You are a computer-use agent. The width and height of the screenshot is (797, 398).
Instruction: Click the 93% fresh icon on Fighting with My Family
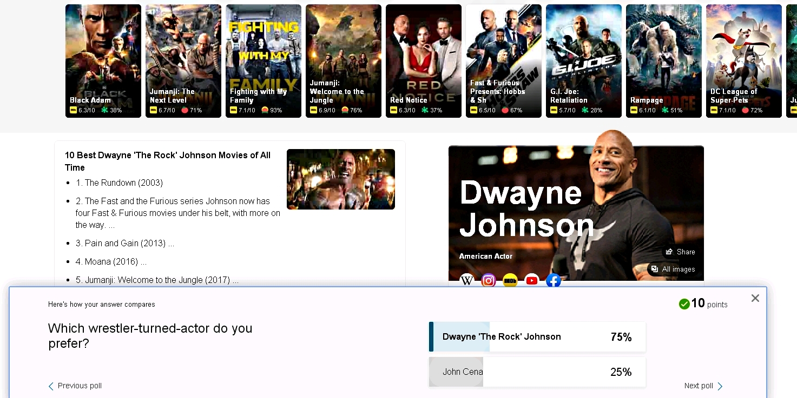(265, 110)
